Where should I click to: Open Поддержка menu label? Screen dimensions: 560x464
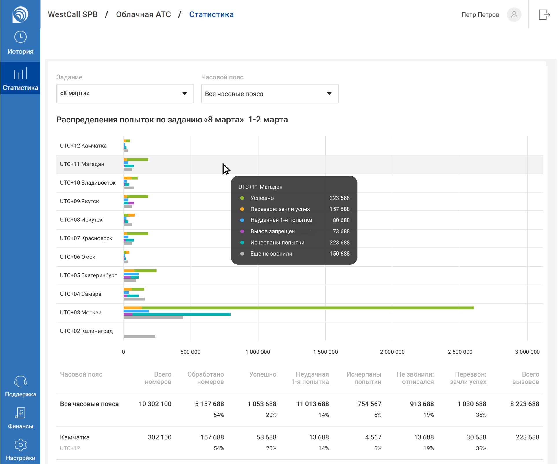[20, 394]
